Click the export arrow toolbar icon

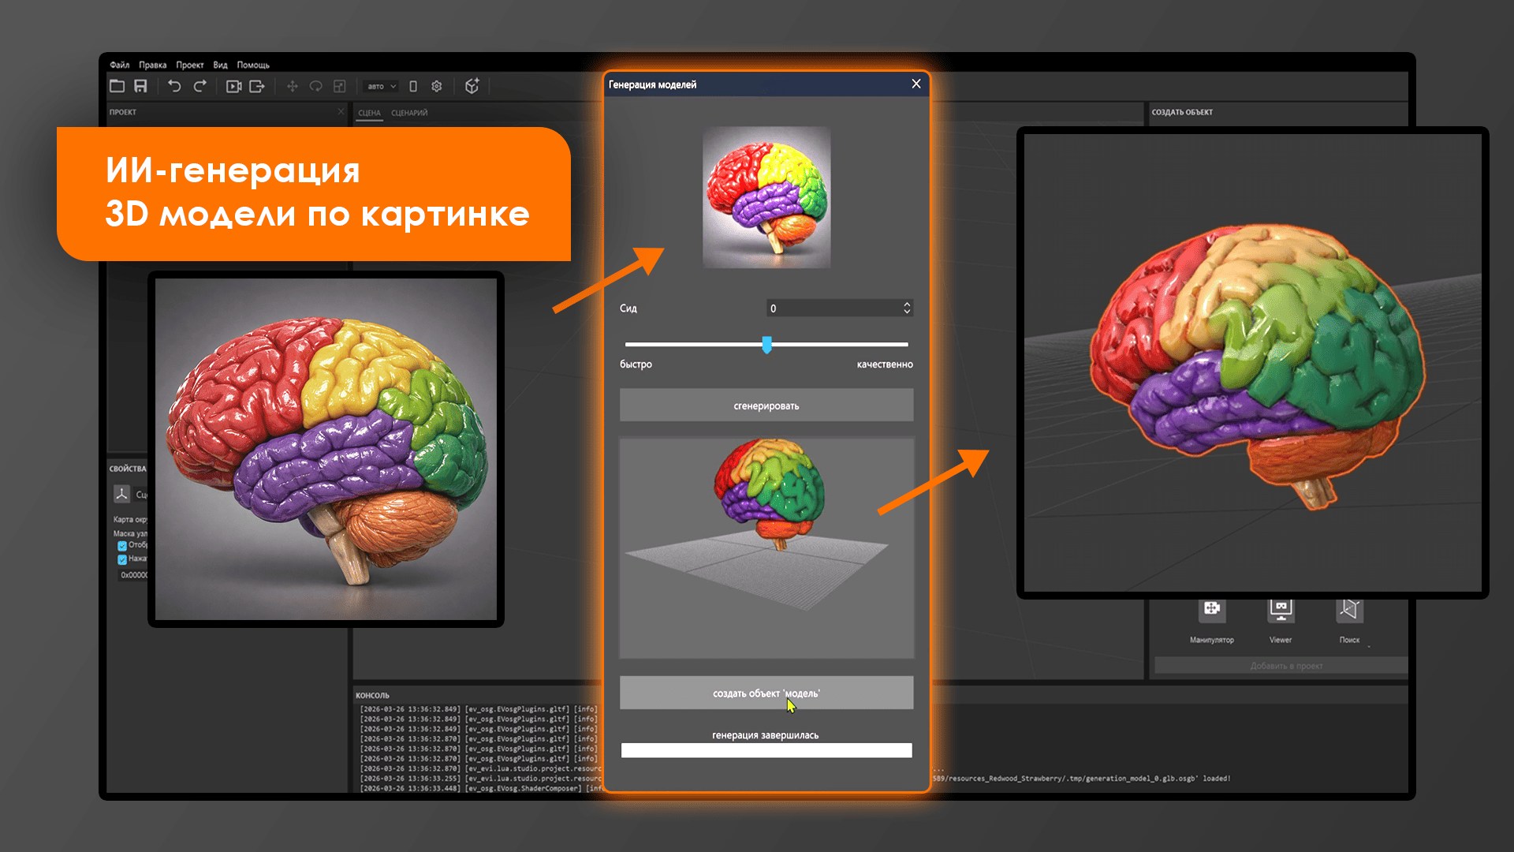(257, 86)
